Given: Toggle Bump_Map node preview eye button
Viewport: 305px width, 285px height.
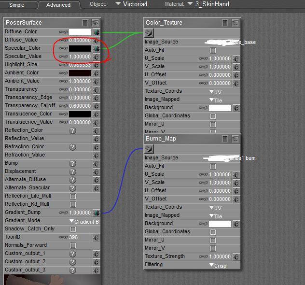Looking at the screenshot, I should pos(236,139).
